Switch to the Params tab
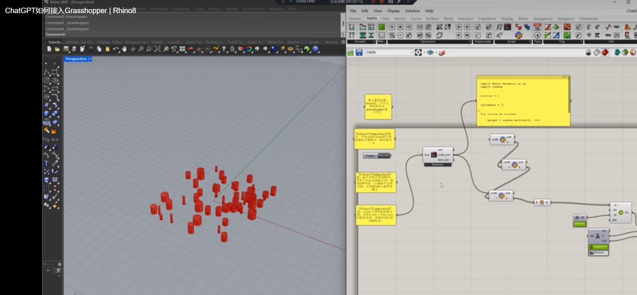The width and height of the screenshot is (637, 295). pos(354,19)
